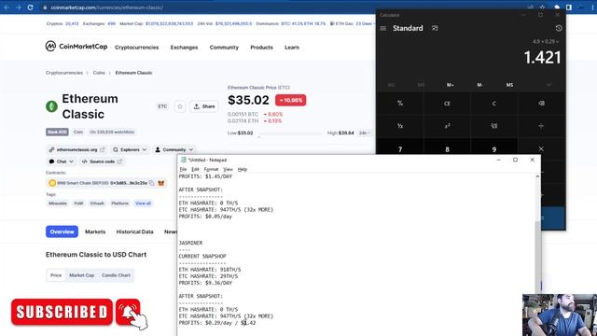The height and width of the screenshot is (336, 597).
Task: Click calculator multiply key
Action: [x=541, y=148]
